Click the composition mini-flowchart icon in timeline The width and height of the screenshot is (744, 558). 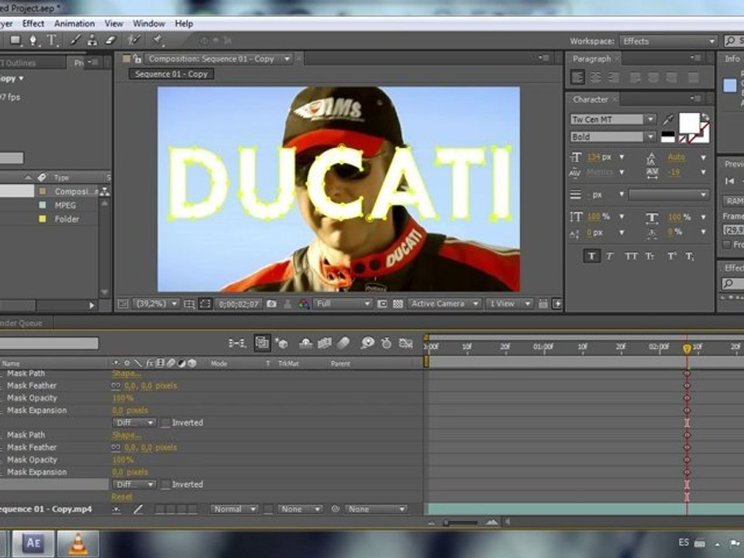[237, 343]
